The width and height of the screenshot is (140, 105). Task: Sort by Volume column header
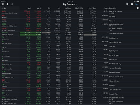106,8
